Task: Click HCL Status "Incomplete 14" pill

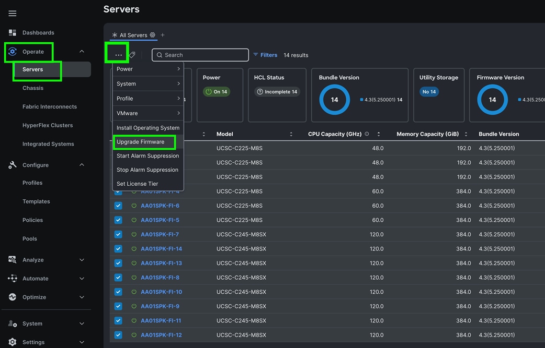Action: (x=277, y=91)
